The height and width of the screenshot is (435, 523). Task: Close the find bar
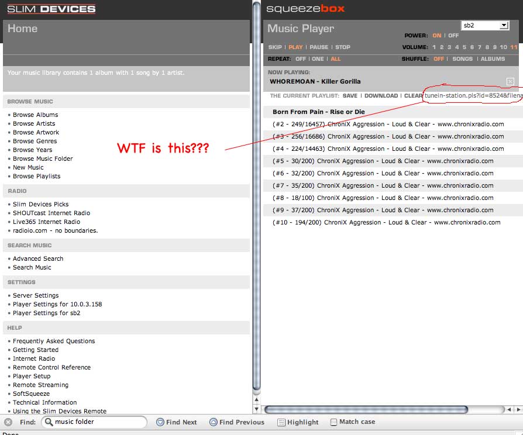pyautogui.click(x=8, y=422)
